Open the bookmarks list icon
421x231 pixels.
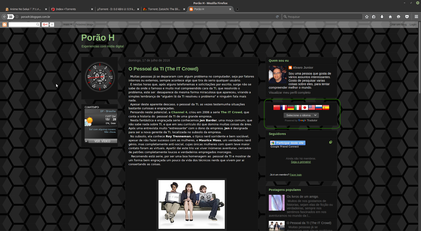(x=374, y=17)
